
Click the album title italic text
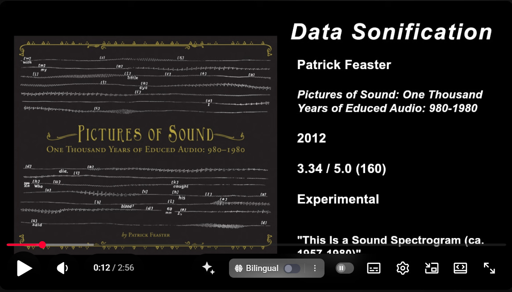click(390, 101)
